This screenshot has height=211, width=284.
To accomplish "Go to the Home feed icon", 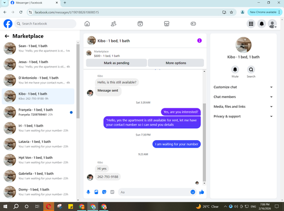I will coord(87,24).
